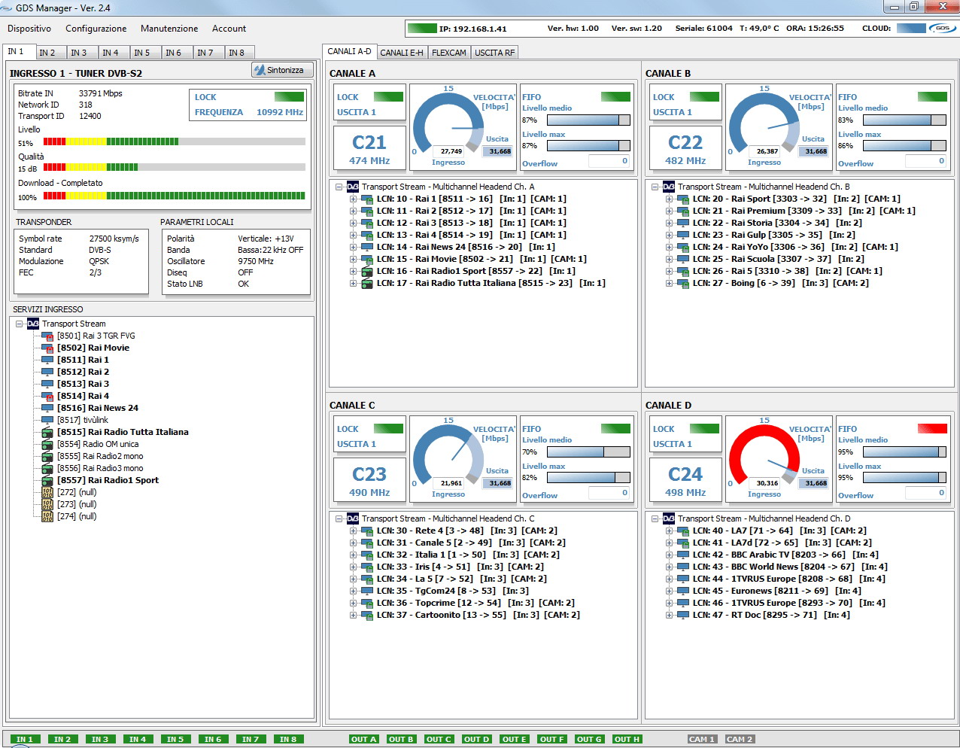Image resolution: width=960 pixels, height=748 pixels.
Task: Click the Rai Radio Tutta Italiana radio icon
Action: click(x=47, y=433)
